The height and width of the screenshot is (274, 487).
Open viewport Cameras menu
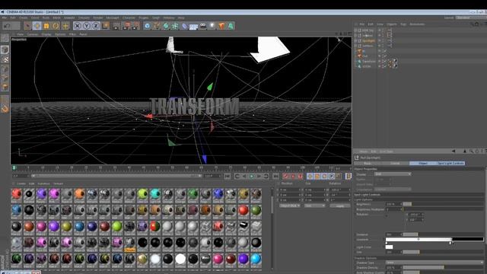pos(32,34)
